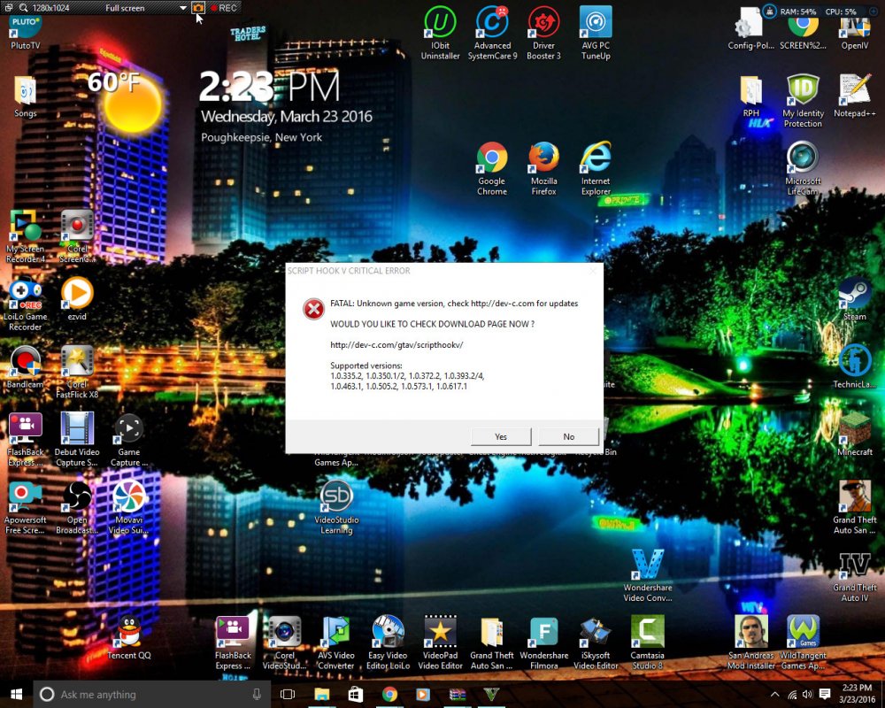885x708 pixels.
Task: Open the network Wi-Fi tray icon
Action: pos(792,695)
